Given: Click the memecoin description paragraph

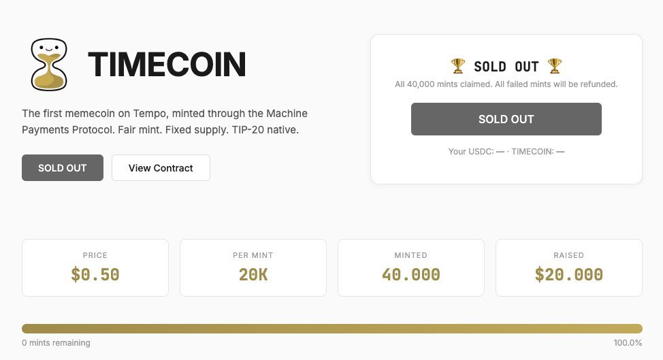Looking at the screenshot, I should [165, 120].
